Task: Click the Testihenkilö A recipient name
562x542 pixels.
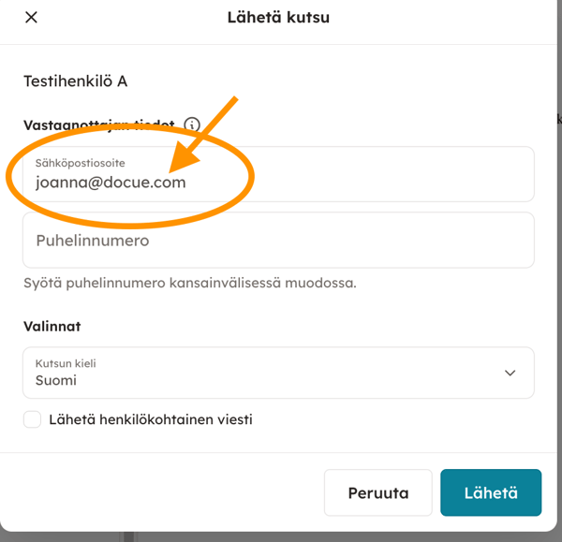Action: [75, 81]
